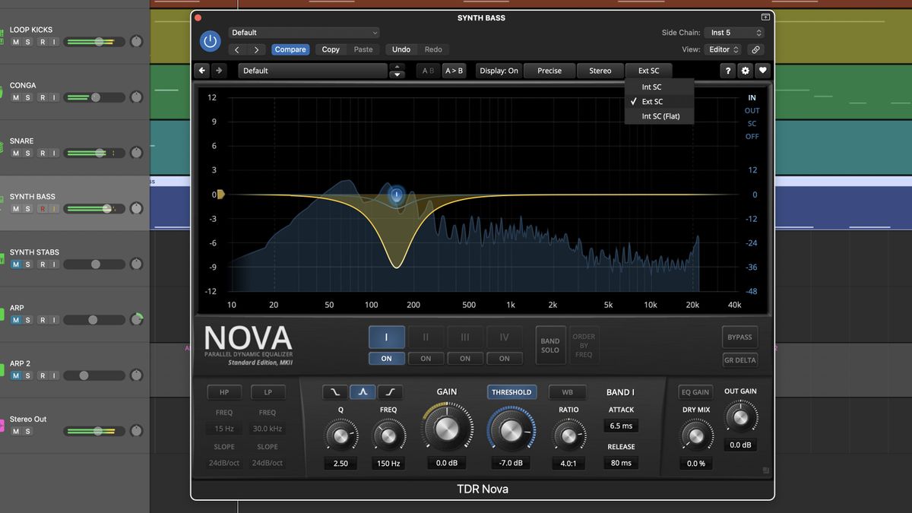The width and height of the screenshot is (912, 513).
Task: Click the preset up/down stepper
Action: point(397,71)
